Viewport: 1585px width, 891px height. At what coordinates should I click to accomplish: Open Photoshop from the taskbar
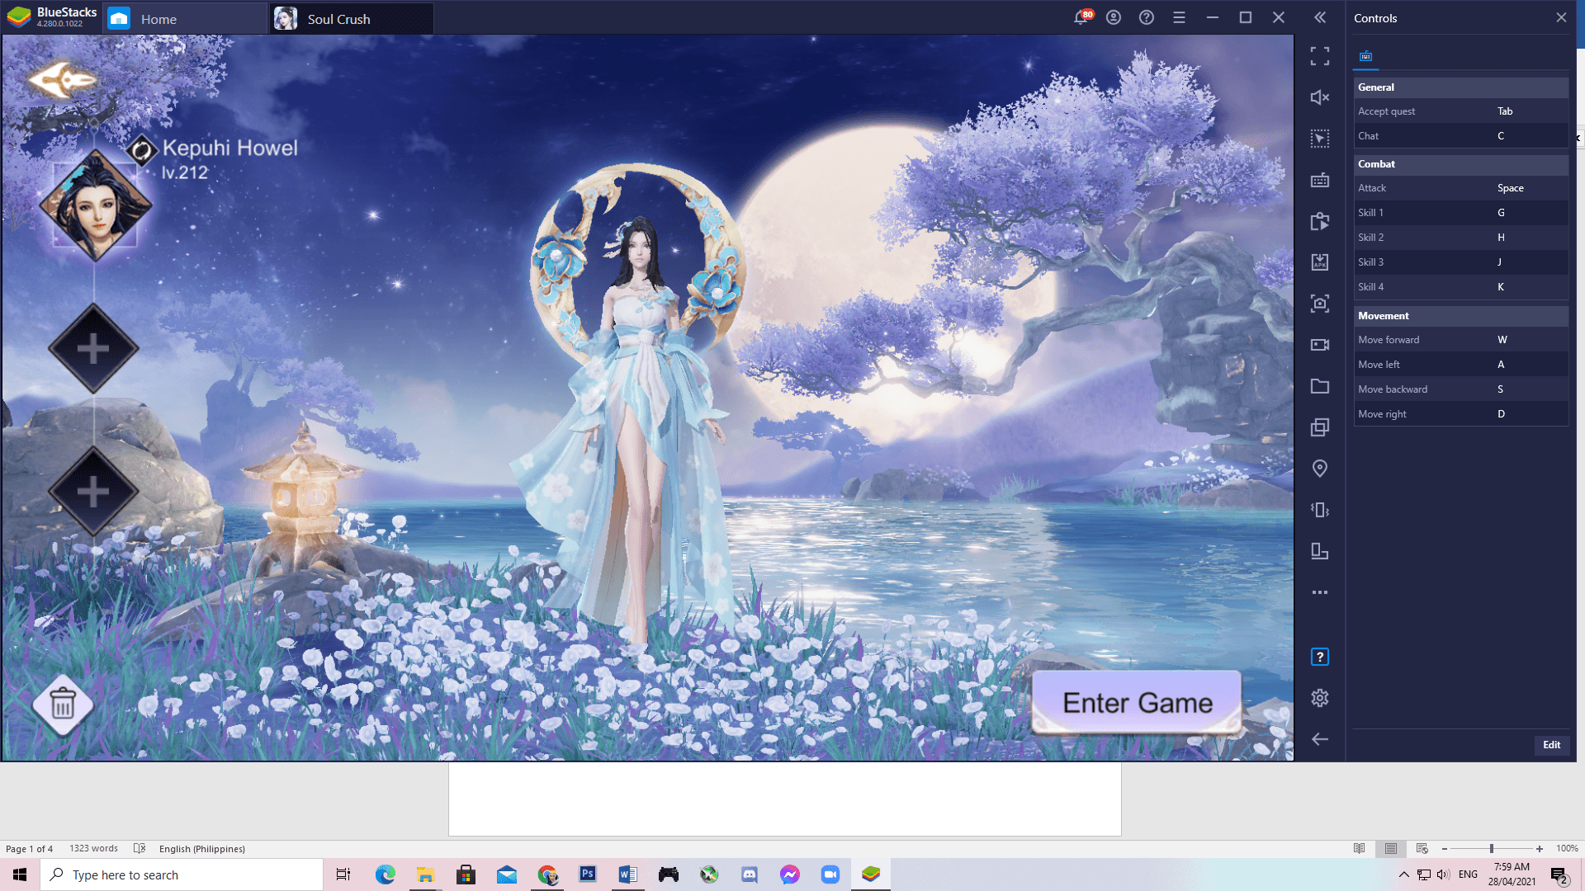pyautogui.click(x=588, y=874)
